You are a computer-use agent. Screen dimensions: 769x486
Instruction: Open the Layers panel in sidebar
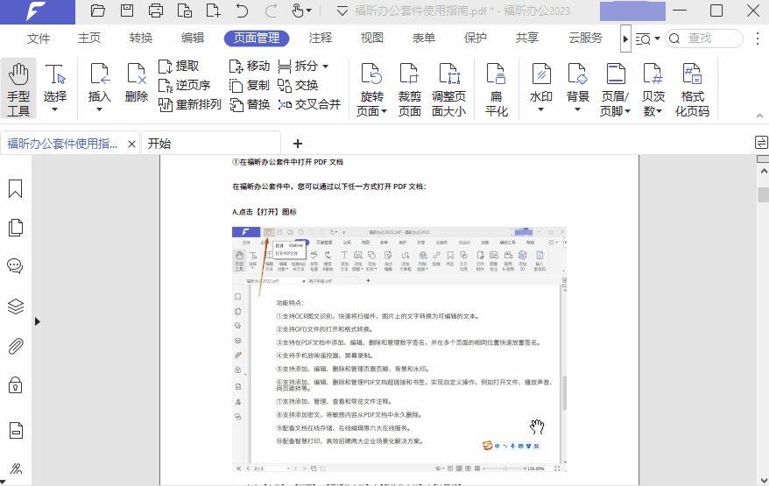click(x=15, y=306)
